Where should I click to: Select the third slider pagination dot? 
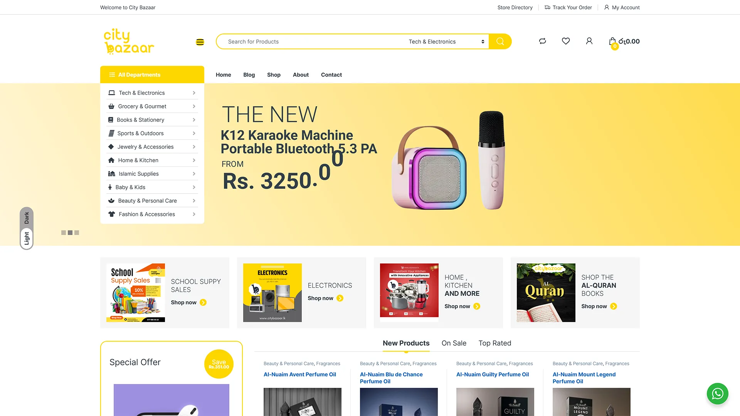(x=77, y=233)
